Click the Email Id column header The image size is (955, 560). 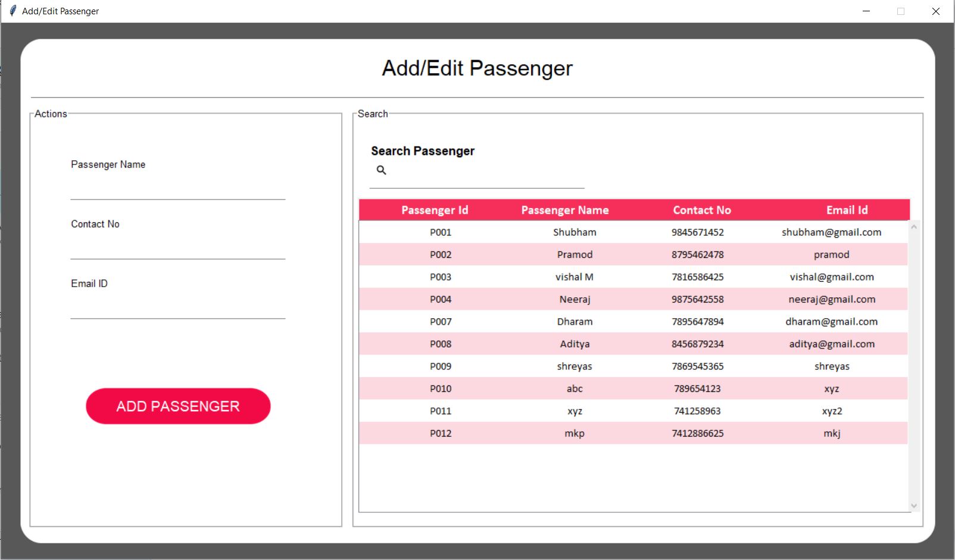[x=846, y=210]
